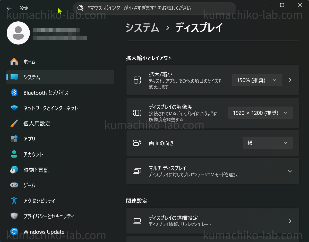Select プライバシーとセキュリティ in sidebar

click(49, 216)
